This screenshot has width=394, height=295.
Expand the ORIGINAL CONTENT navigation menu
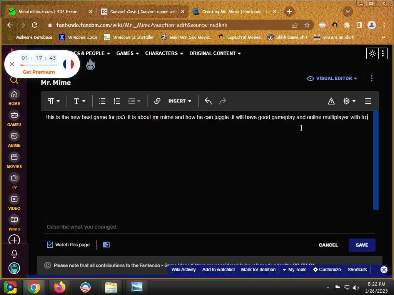point(215,53)
